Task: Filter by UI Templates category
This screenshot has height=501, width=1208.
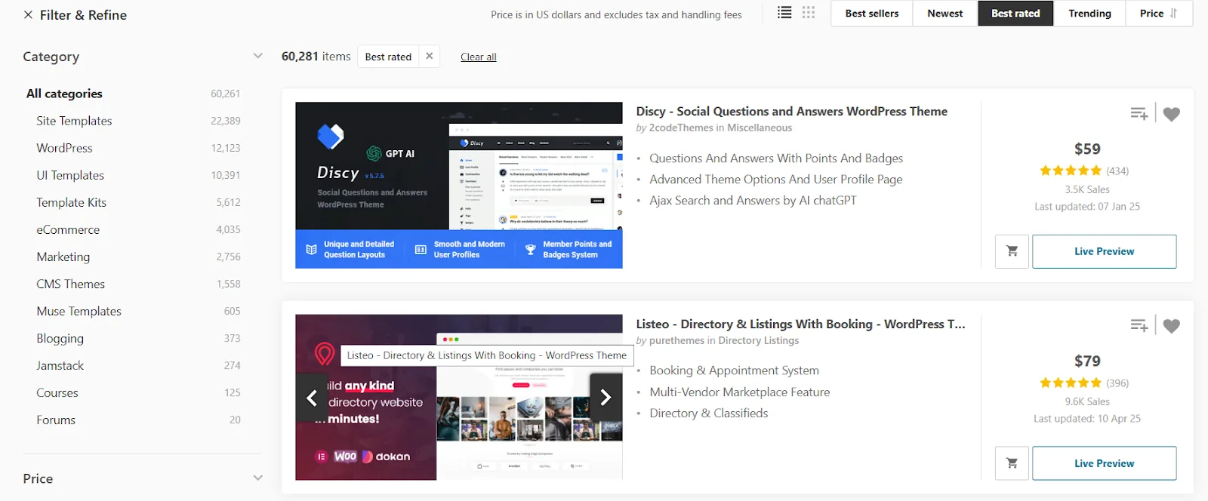Action: point(70,175)
